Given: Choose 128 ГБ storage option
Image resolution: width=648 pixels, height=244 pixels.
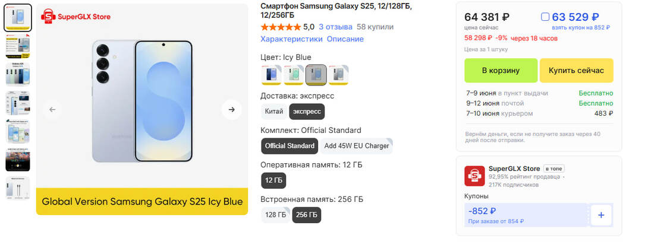Looking at the screenshot, I should (x=275, y=214).
